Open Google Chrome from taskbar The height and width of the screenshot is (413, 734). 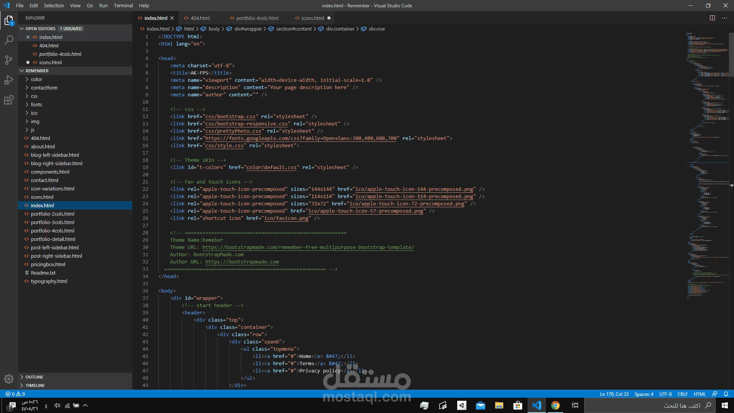(555, 405)
